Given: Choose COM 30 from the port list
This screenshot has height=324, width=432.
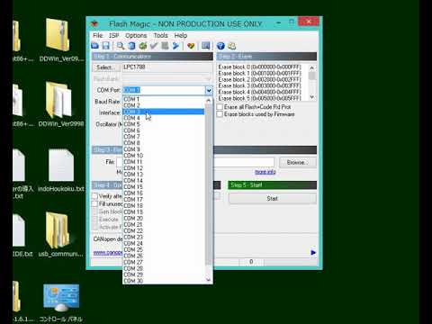Looking at the screenshot, I should [164, 281].
